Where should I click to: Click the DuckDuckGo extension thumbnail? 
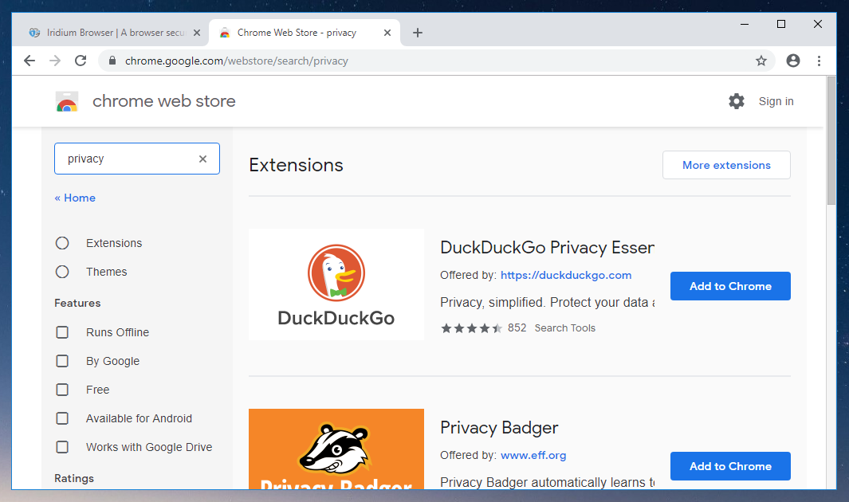coord(336,284)
